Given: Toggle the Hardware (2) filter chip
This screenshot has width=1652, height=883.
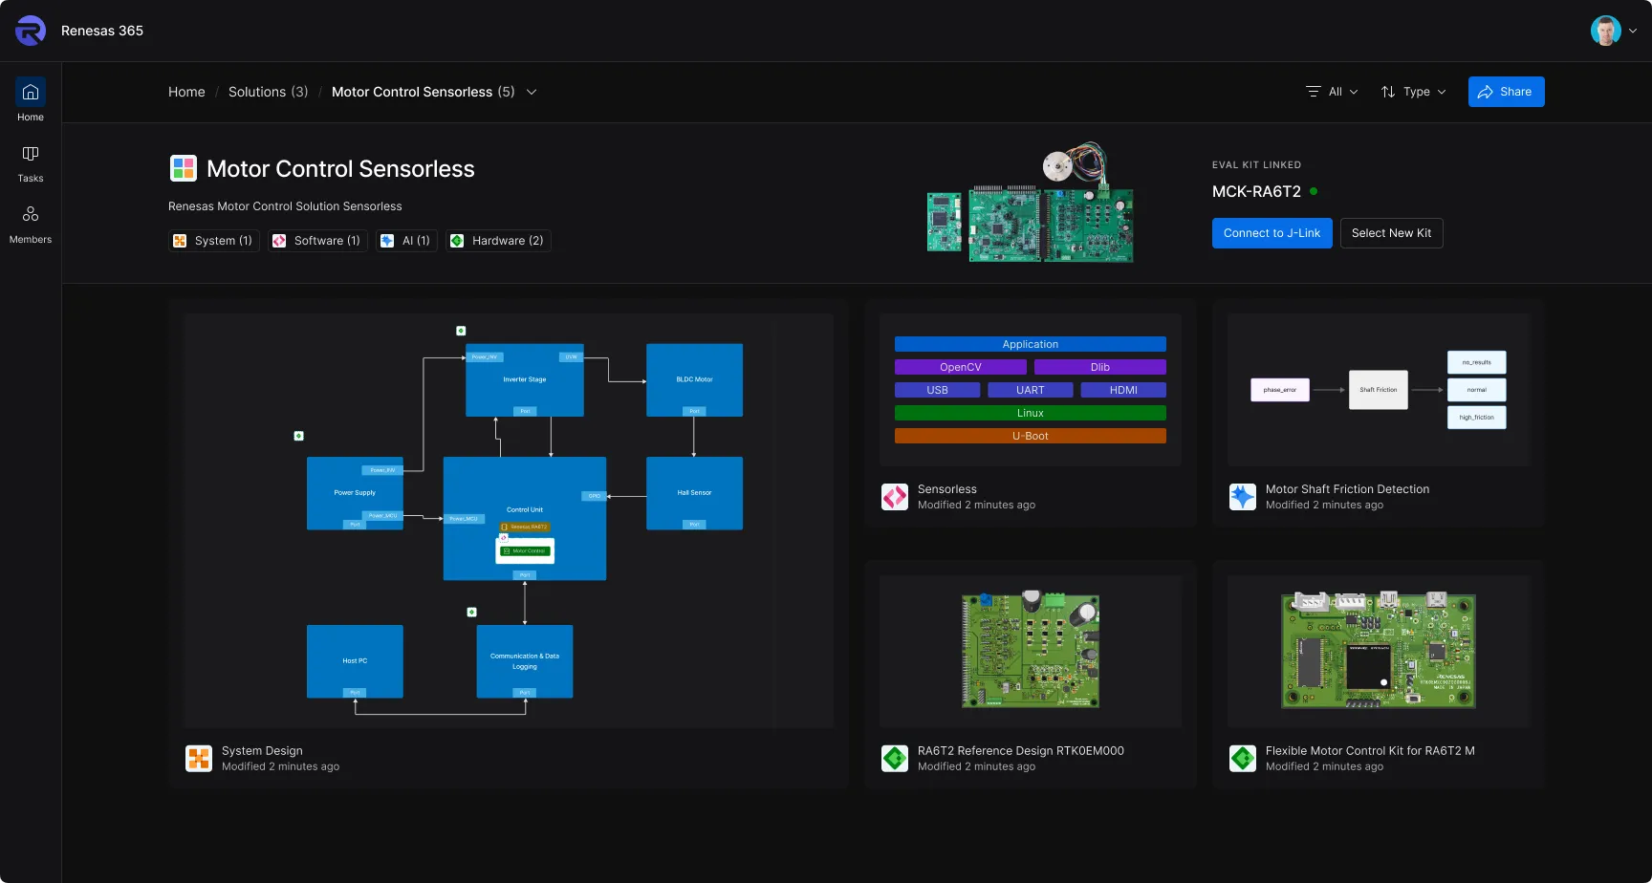Looking at the screenshot, I should coord(497,241).
